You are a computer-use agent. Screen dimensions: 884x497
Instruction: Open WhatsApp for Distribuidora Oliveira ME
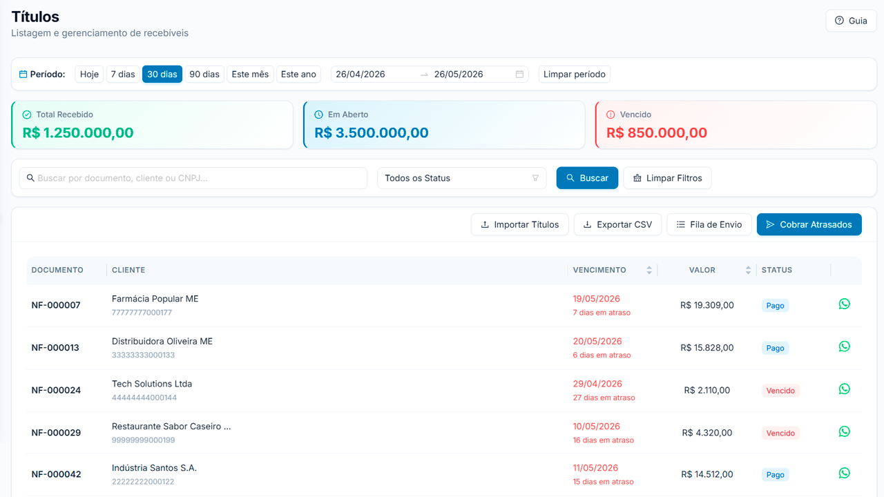844,347
